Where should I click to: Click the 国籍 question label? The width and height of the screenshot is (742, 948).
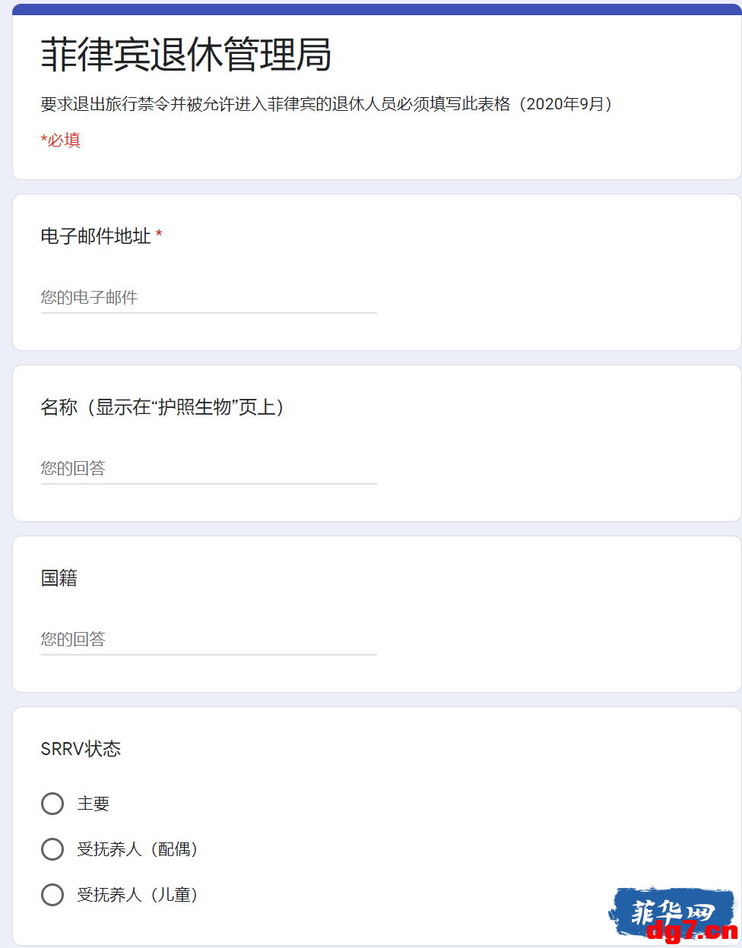point(59,578)
